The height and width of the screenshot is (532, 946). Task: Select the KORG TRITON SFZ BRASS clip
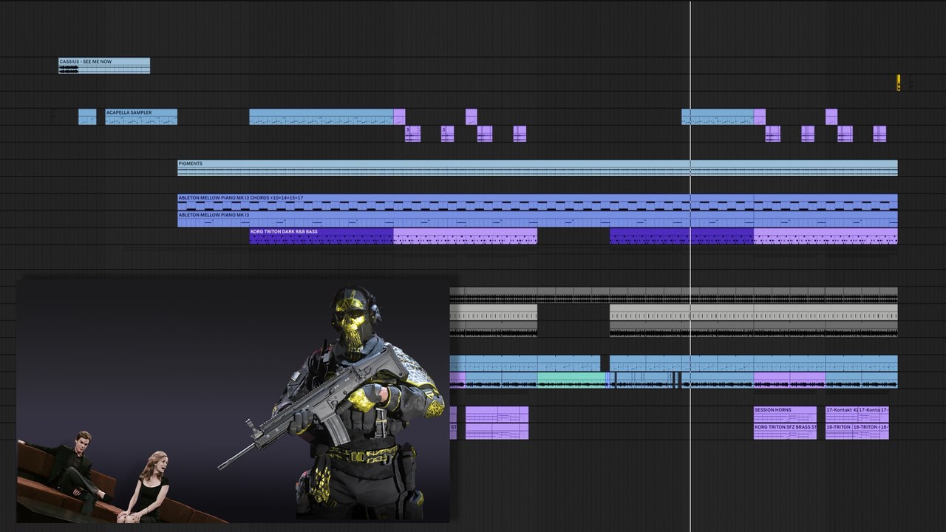tap(785, 432)
